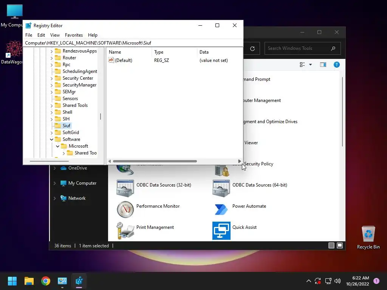Expand OneDrive in the navigation pane
Viewport: 387px width, 290px height.
click(x=54, y=168)
